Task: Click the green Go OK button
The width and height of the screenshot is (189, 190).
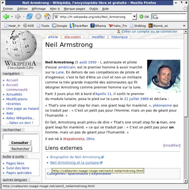Action: (144, 17)
